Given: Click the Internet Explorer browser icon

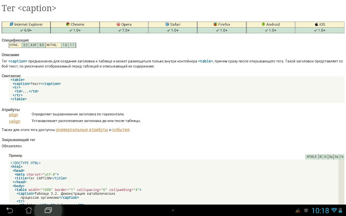Looking at the screenshot, I should [x=12, y=25].
